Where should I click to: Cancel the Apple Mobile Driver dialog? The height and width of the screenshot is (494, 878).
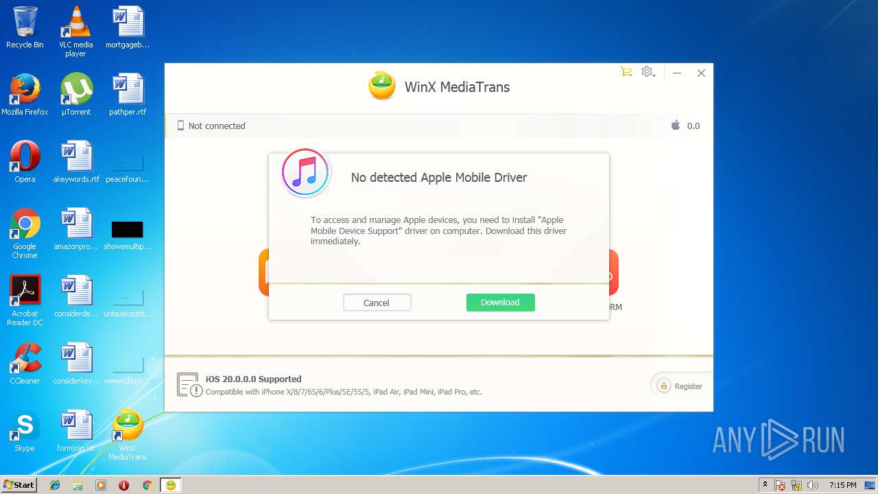point(377,303)
